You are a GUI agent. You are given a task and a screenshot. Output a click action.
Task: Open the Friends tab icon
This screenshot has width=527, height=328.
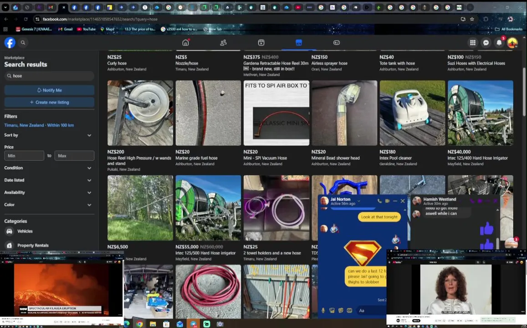click(223, 43)
